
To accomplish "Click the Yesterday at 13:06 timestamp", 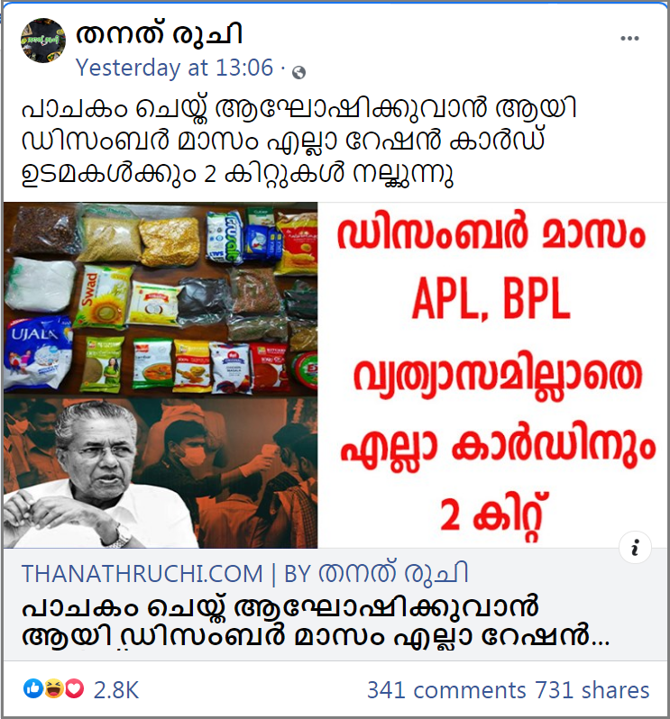I will click(x=174, y=68).
